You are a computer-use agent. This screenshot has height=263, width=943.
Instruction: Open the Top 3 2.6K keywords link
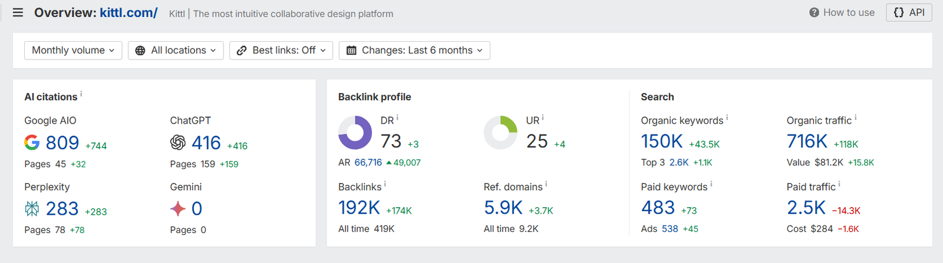(679, 162)
